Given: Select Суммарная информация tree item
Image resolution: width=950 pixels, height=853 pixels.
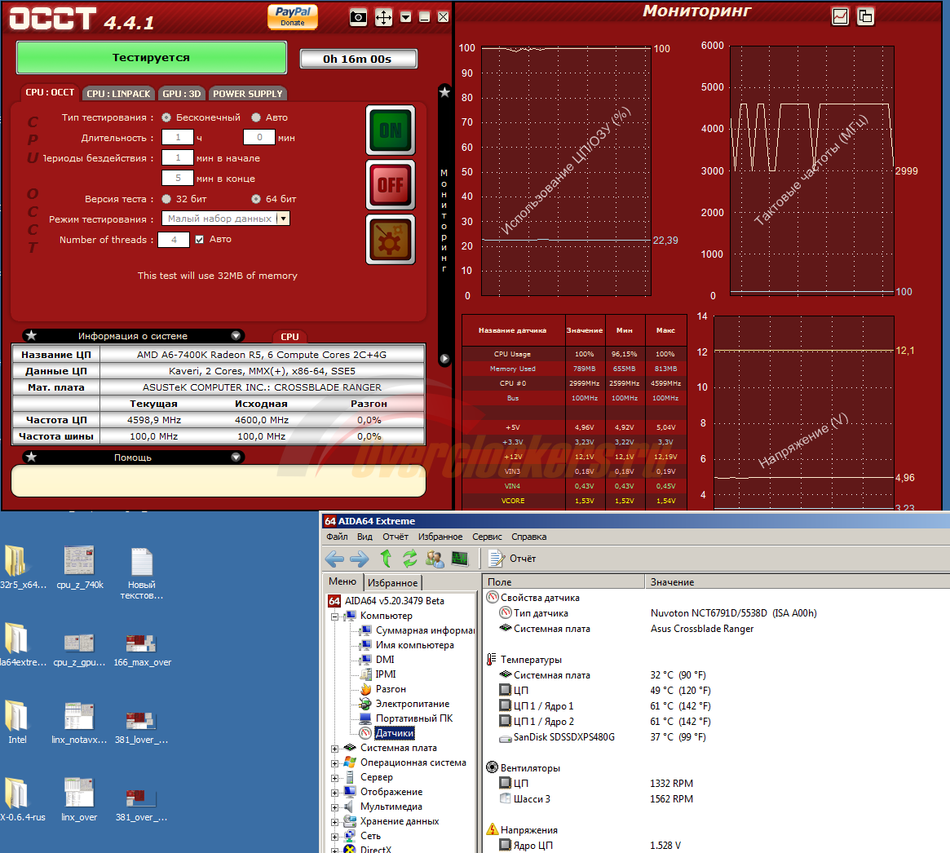Looking at the screenshot, I should click(x=425, y=630).
